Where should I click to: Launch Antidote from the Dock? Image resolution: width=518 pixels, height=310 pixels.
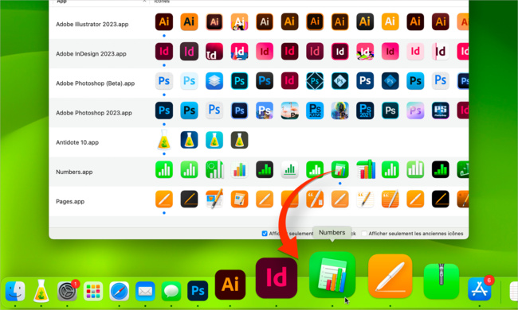click(41, 291)
